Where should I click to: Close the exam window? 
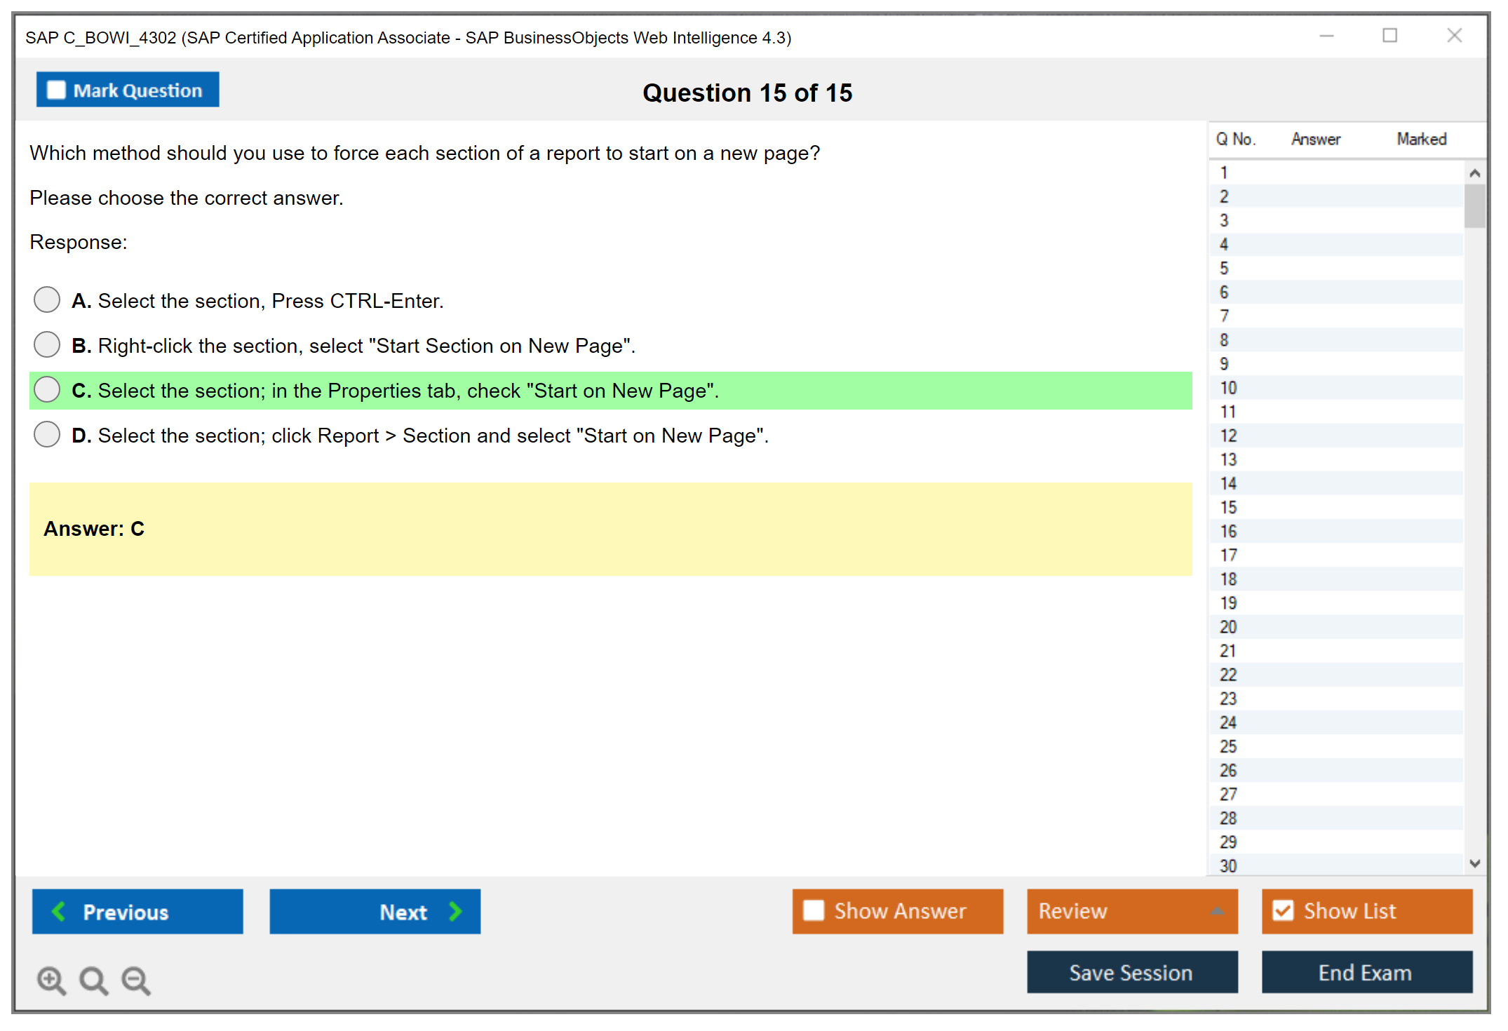tap(1454, 36)
